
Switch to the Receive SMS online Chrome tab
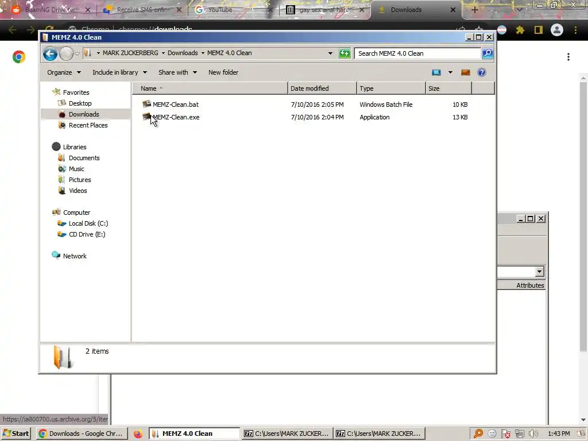[142, 10]
